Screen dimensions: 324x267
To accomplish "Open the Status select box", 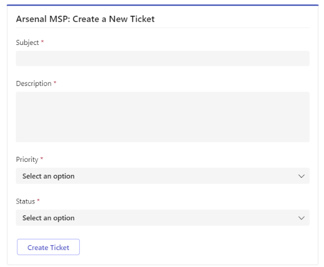I will pos(163,218).
